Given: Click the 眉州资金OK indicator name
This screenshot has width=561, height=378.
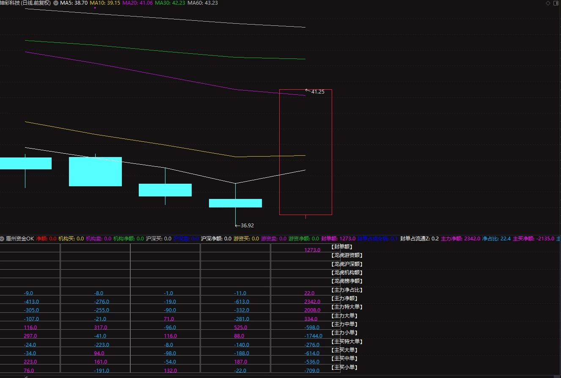Looking at the screenshot, I should pyautogui.click(x=20, y=239).
